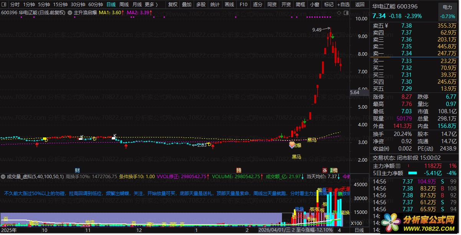The image size is (461, 235).
Task: Click the ¥ icon beside 卖五
Action: coord(386,26)
